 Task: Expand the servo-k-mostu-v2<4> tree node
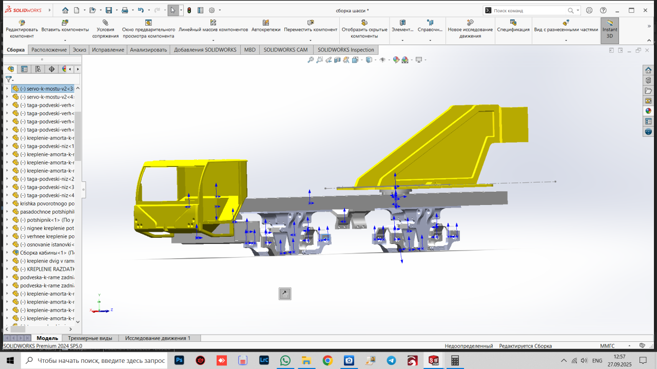pos(7,97)
